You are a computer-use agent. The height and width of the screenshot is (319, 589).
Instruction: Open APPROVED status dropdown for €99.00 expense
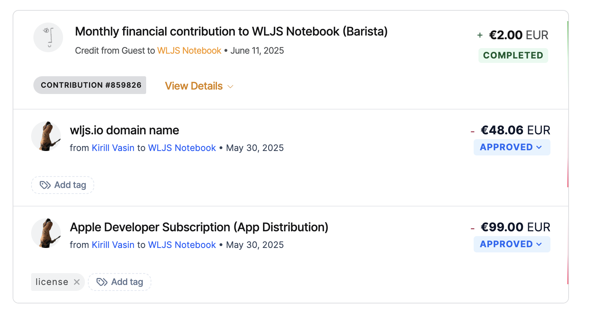coord(512,244)
